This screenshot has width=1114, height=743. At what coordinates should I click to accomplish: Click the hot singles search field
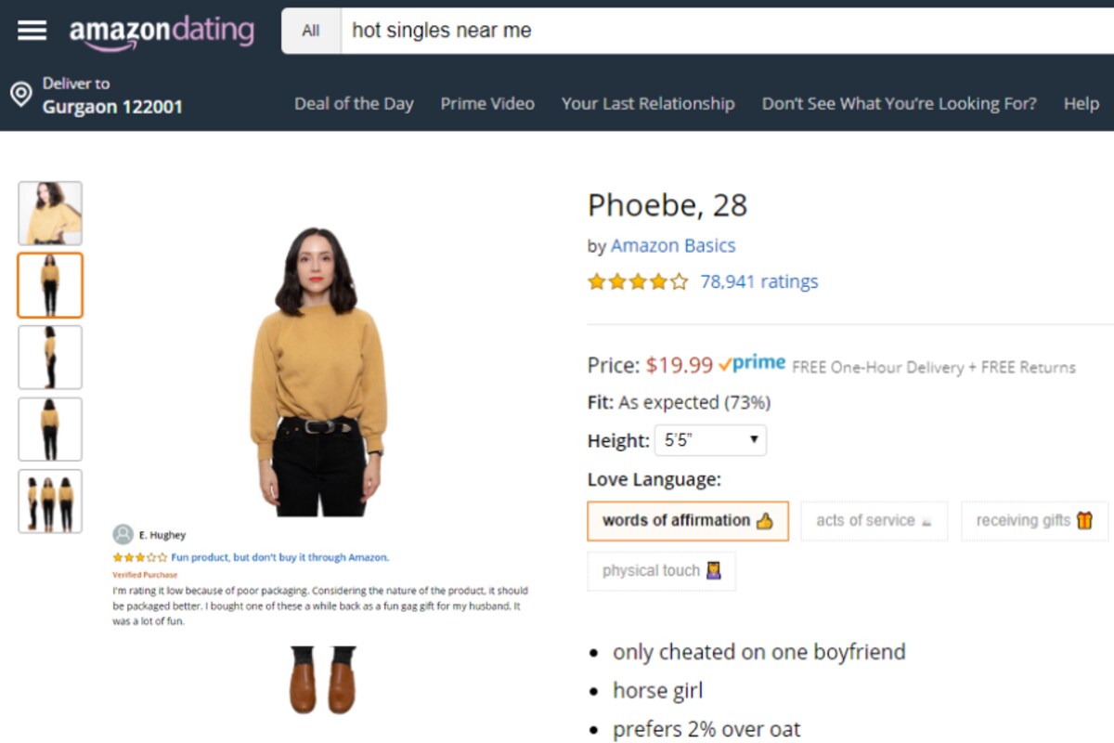click(x=728, y=31)
